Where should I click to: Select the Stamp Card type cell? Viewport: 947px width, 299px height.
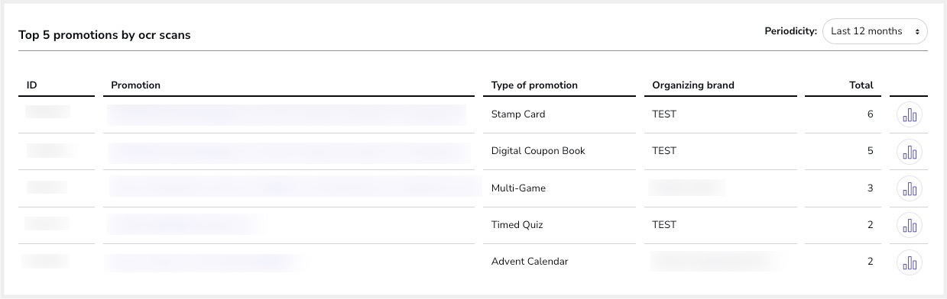click(x=518, y=114)
